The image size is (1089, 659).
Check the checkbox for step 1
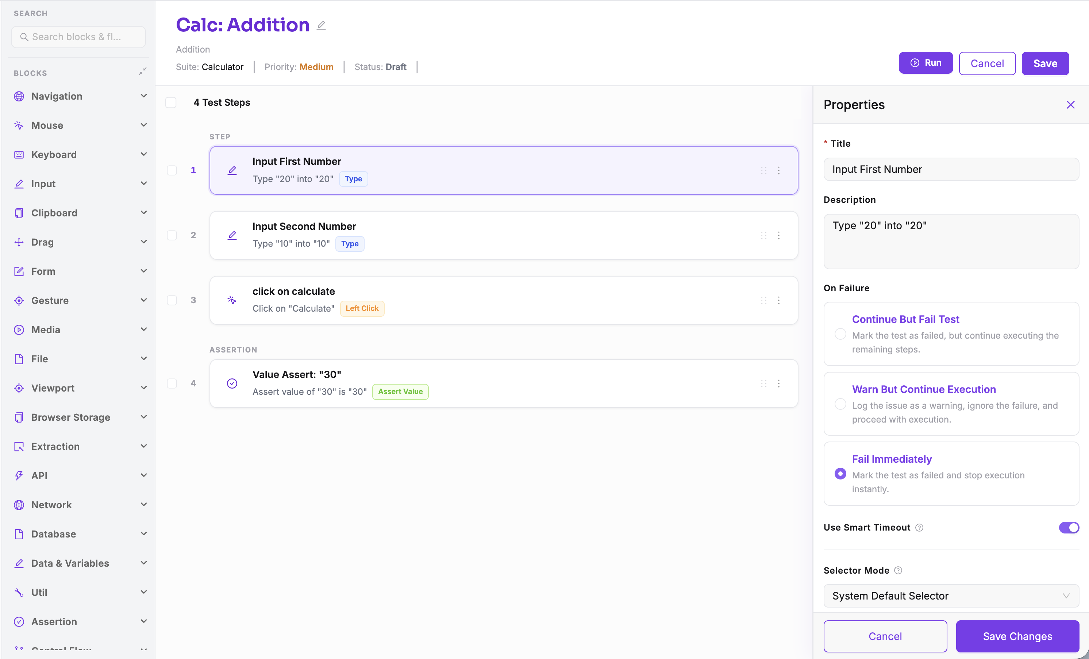tap(172, 171)
